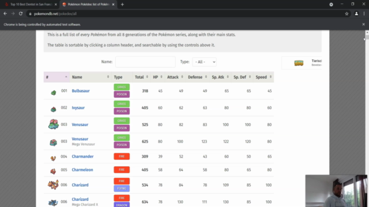Click Charmander's total value 309
Screen dimensions: 369x207
(145, 156)
